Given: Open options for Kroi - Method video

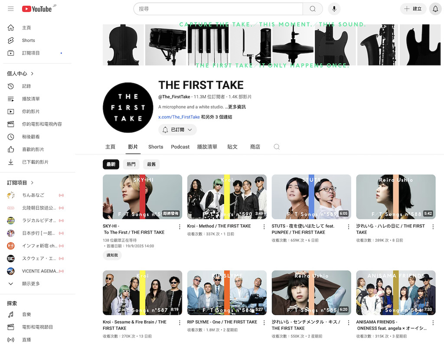Looking at the screenshot, I should pyautogui.click(x=264, y=227).
